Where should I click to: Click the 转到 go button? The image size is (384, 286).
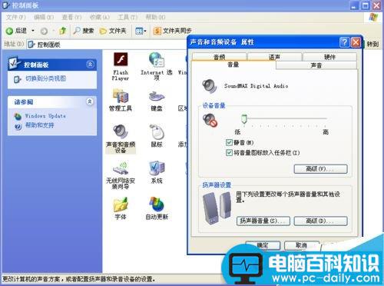tap(372, 44)
